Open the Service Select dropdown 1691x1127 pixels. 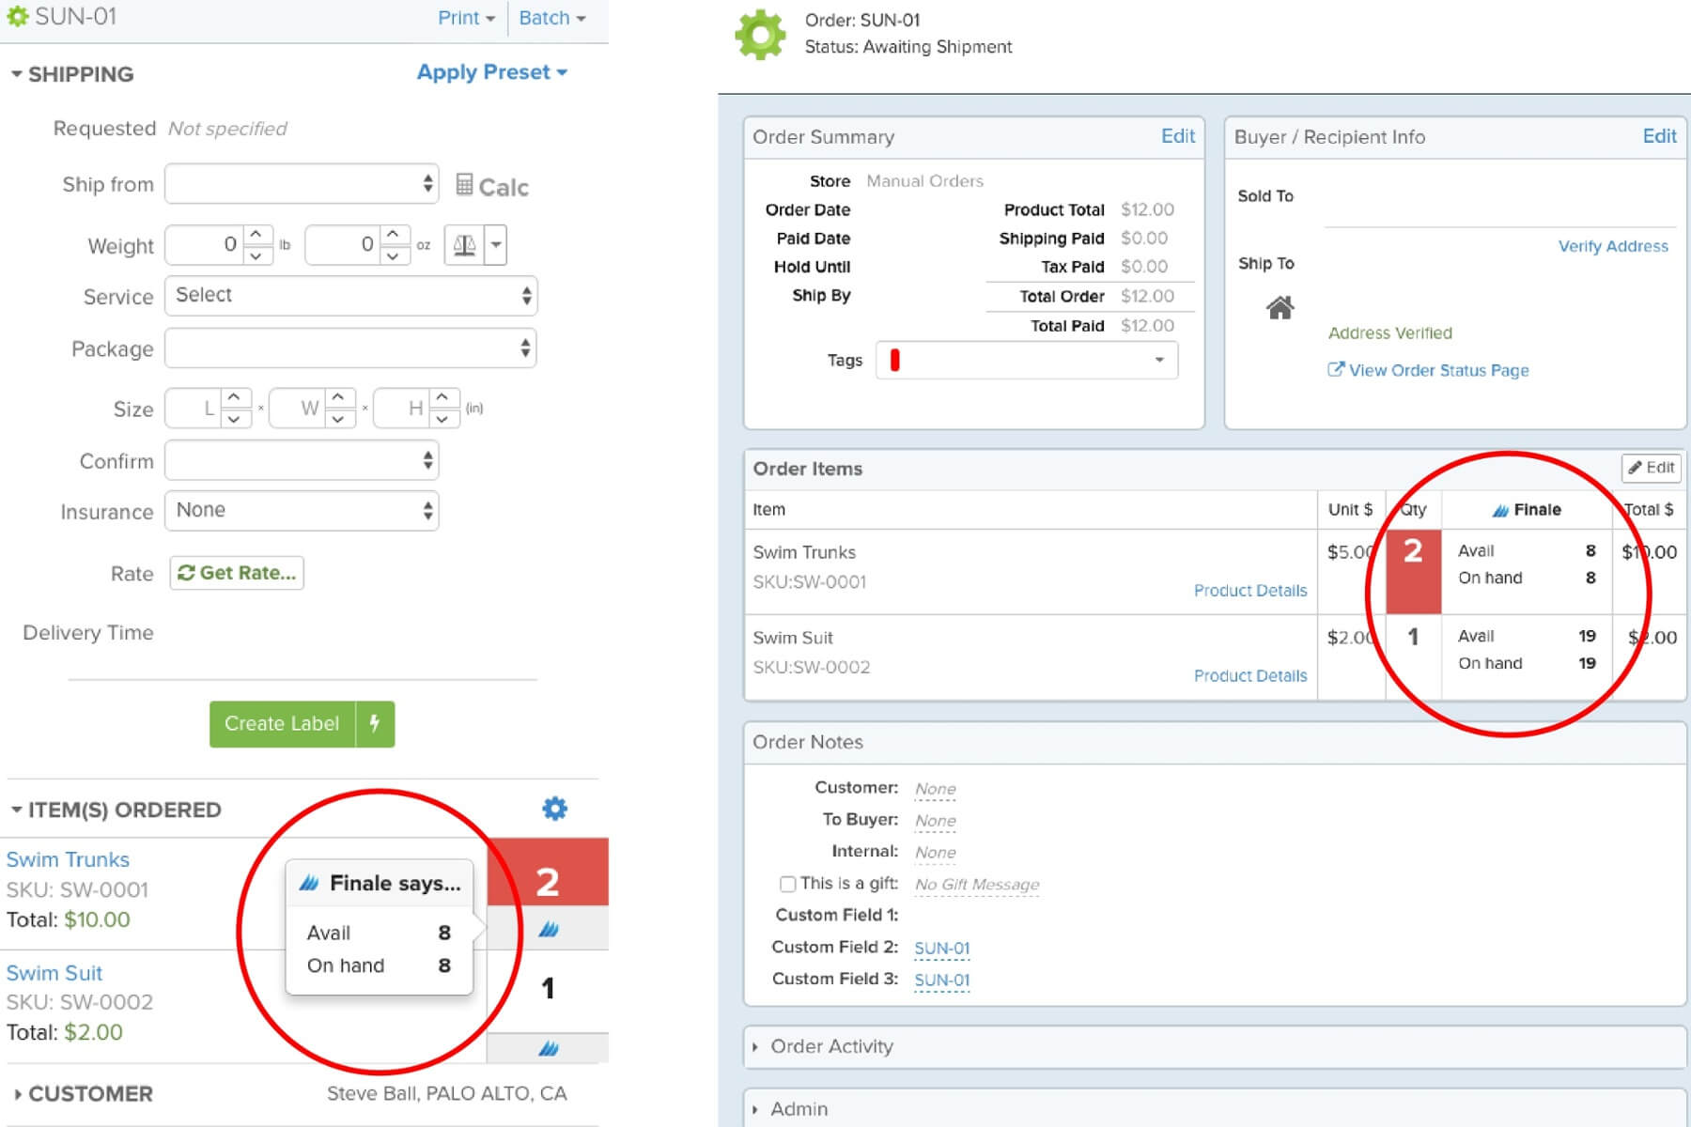point(350,296)
